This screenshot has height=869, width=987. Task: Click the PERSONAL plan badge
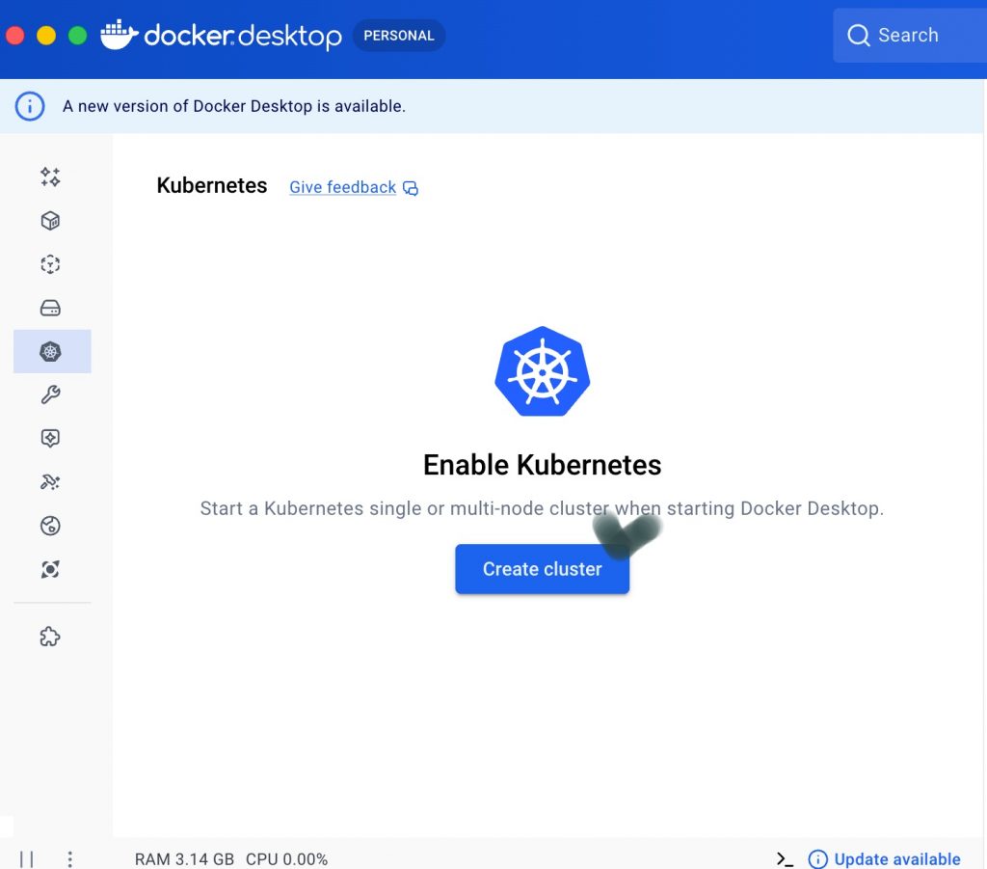(x=398, y=36)
